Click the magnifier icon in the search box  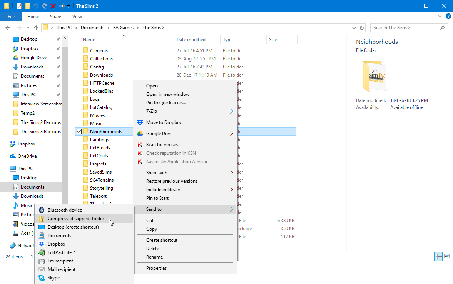click(442, 28)
